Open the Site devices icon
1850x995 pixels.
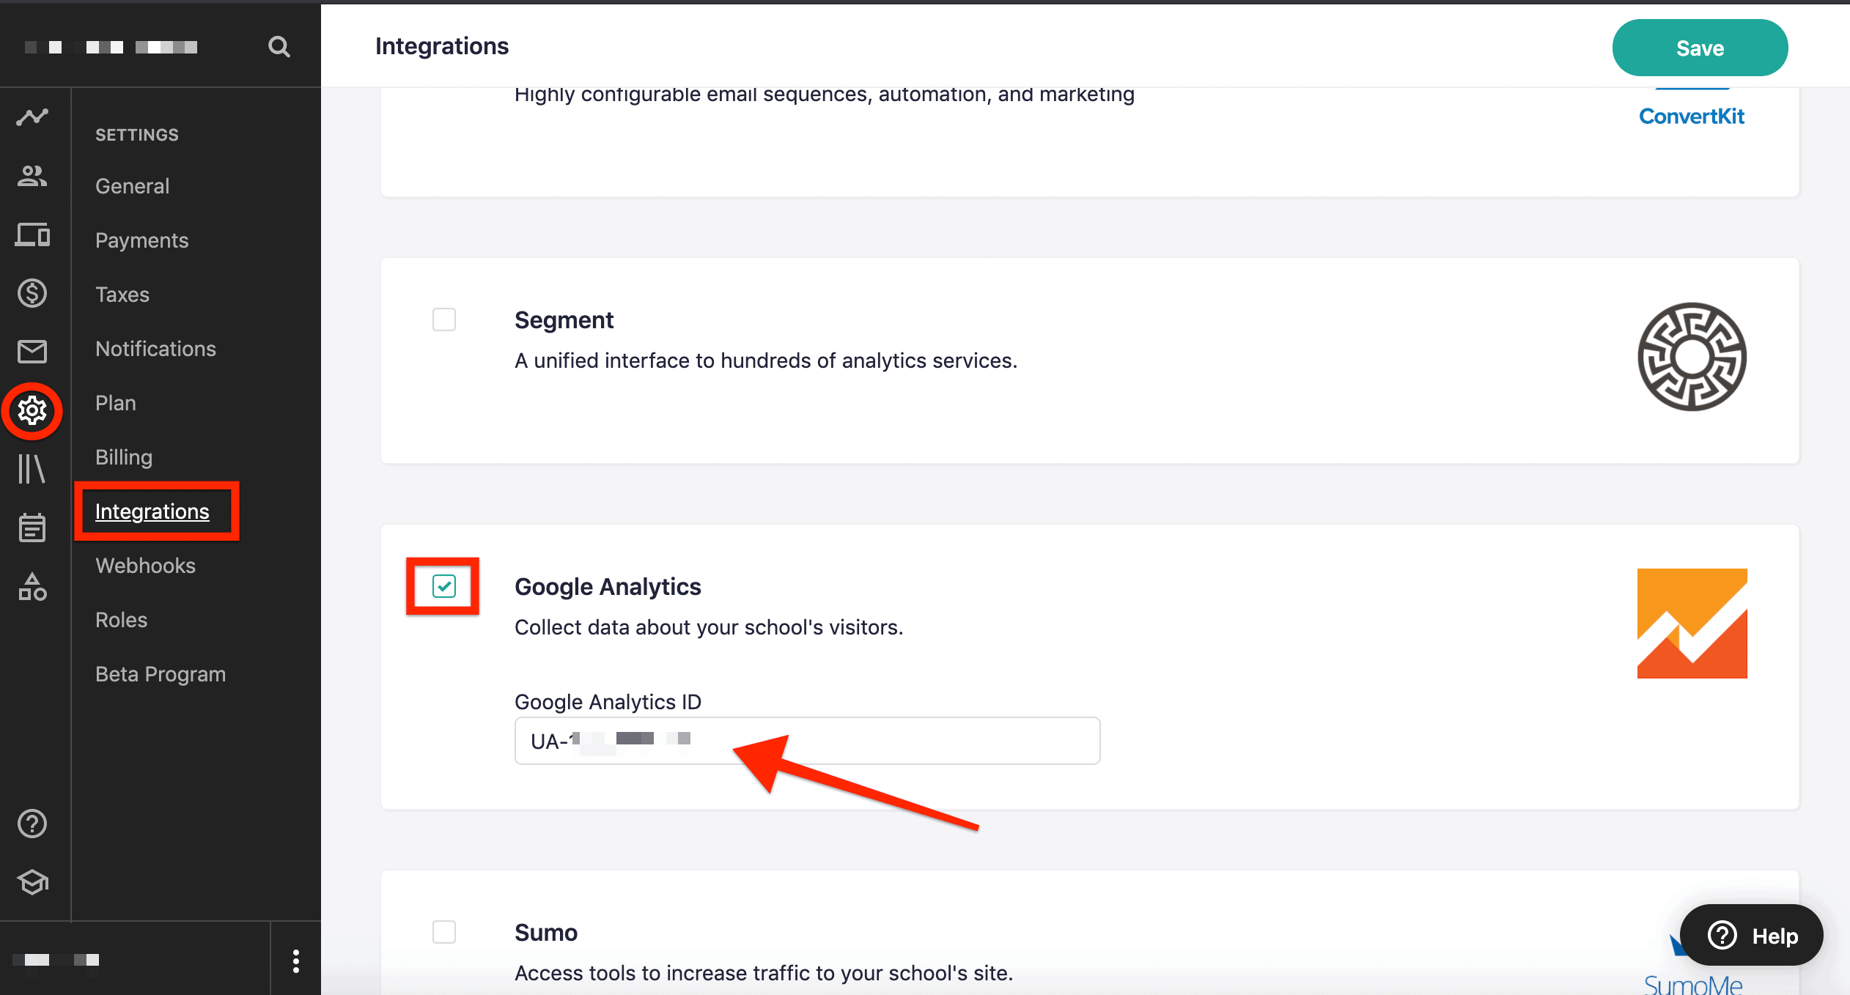coord(32,234)
